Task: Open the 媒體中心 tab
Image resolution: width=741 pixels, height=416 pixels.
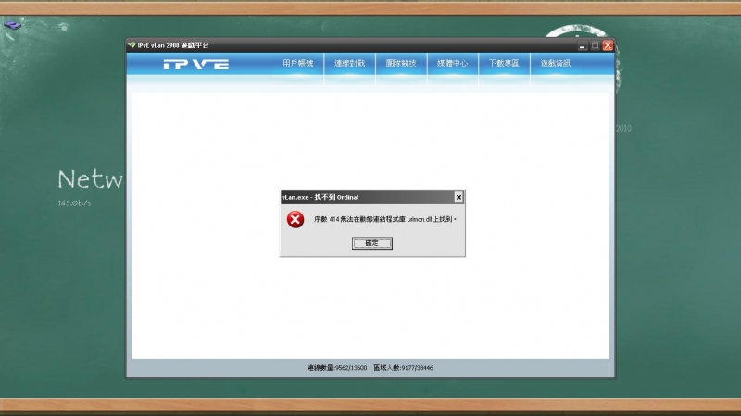Action: coord(453,63)
